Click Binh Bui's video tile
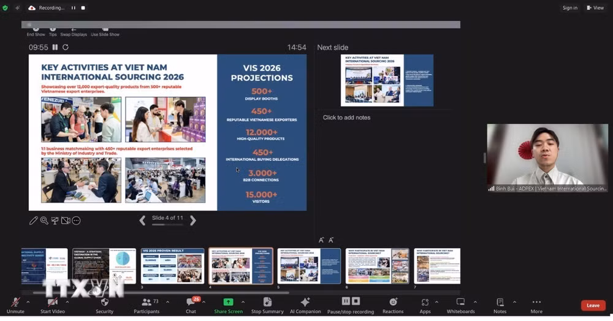Viewport: 613px width, 321px height. pyautogui.click(x=547, y=158)
